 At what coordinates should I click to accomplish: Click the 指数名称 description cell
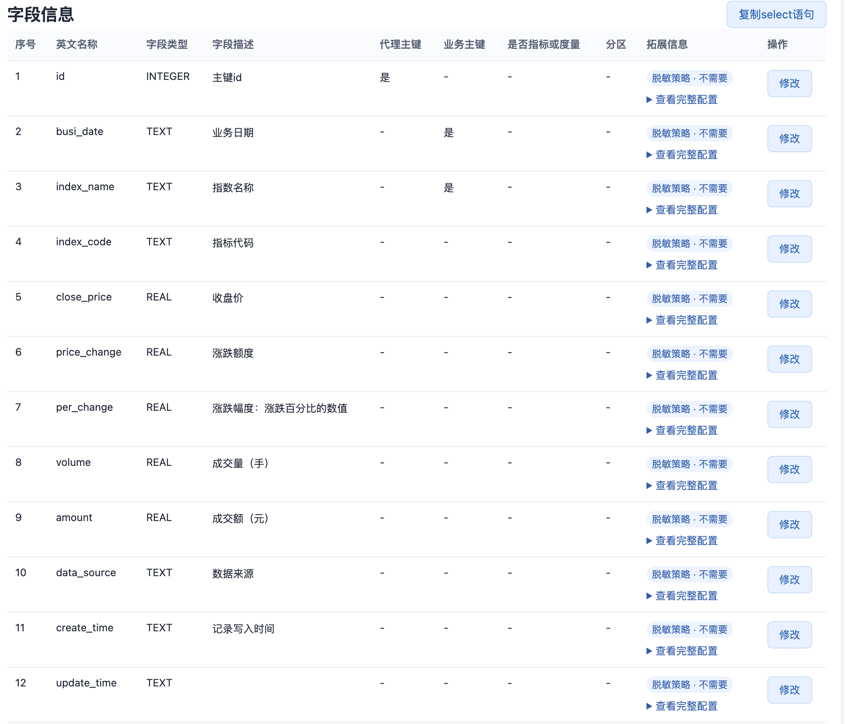tap(233, 188)
